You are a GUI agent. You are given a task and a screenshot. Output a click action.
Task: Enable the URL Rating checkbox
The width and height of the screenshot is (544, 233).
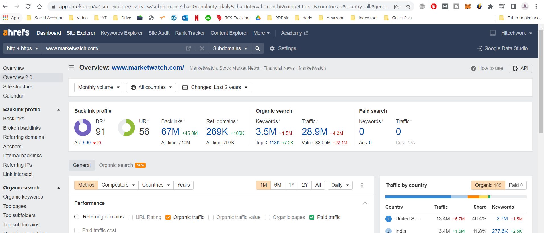point(130,217)
